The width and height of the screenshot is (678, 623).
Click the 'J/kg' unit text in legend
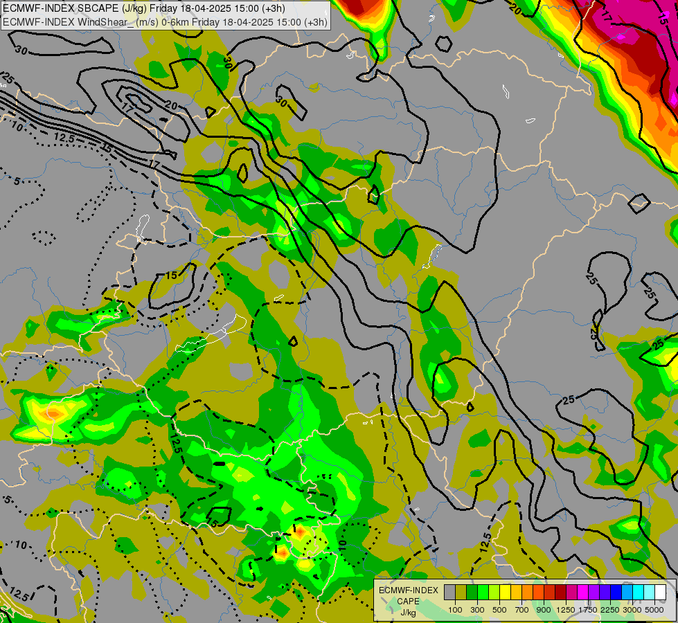pyautogui.click(x=408, y=613)
